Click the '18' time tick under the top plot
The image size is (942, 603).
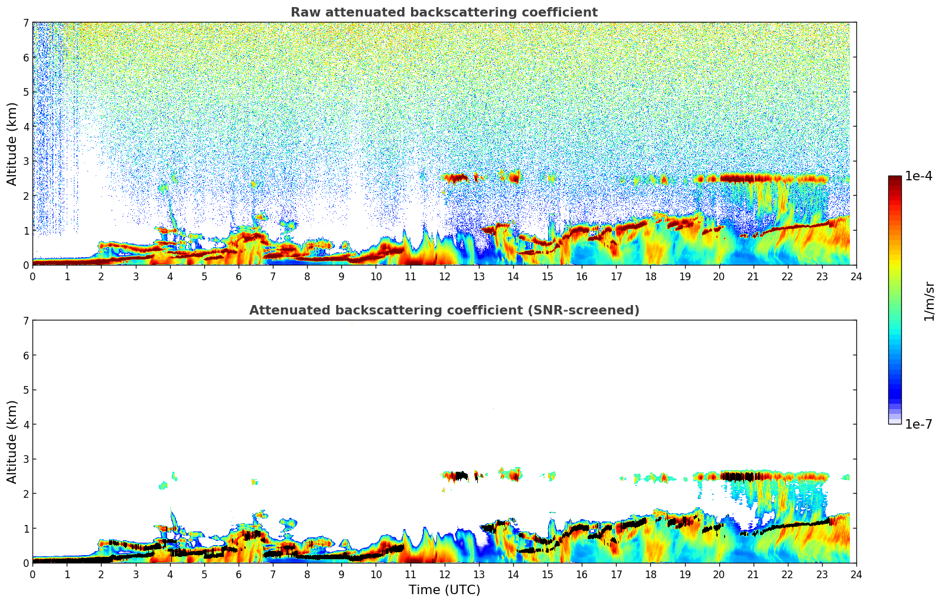click(x=650, y=276)
